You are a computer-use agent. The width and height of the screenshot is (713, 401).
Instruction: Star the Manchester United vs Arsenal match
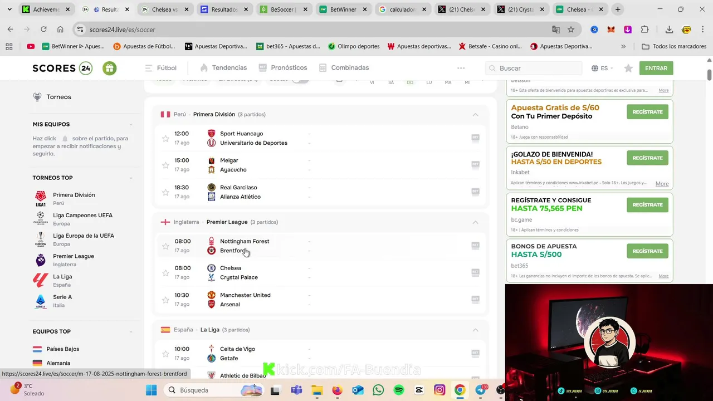point(165,300)
